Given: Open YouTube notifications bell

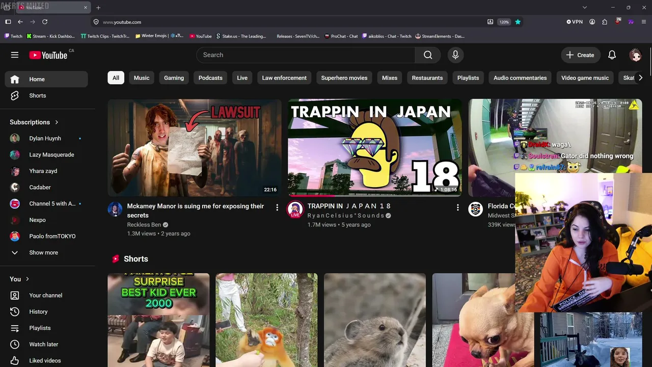Looking at the screenshot, I should 612,55.
